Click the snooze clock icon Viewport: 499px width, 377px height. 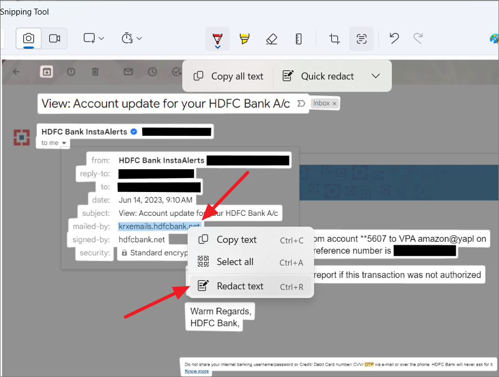pyautogui.click(x=152, y=72)
